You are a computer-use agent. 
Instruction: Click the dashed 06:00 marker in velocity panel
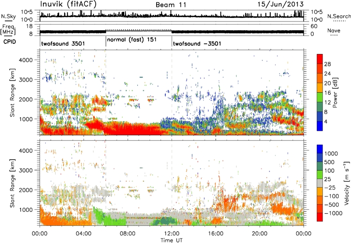tap(106, 183)
